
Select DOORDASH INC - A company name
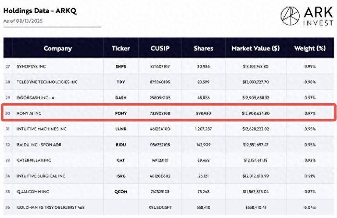tap(35, 98)
